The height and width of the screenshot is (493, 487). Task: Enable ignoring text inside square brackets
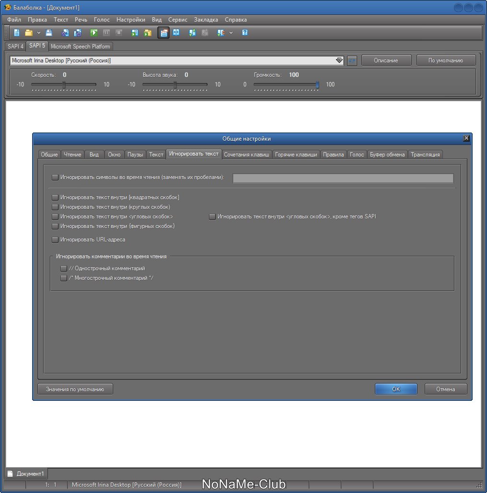[x=55, y=197]
